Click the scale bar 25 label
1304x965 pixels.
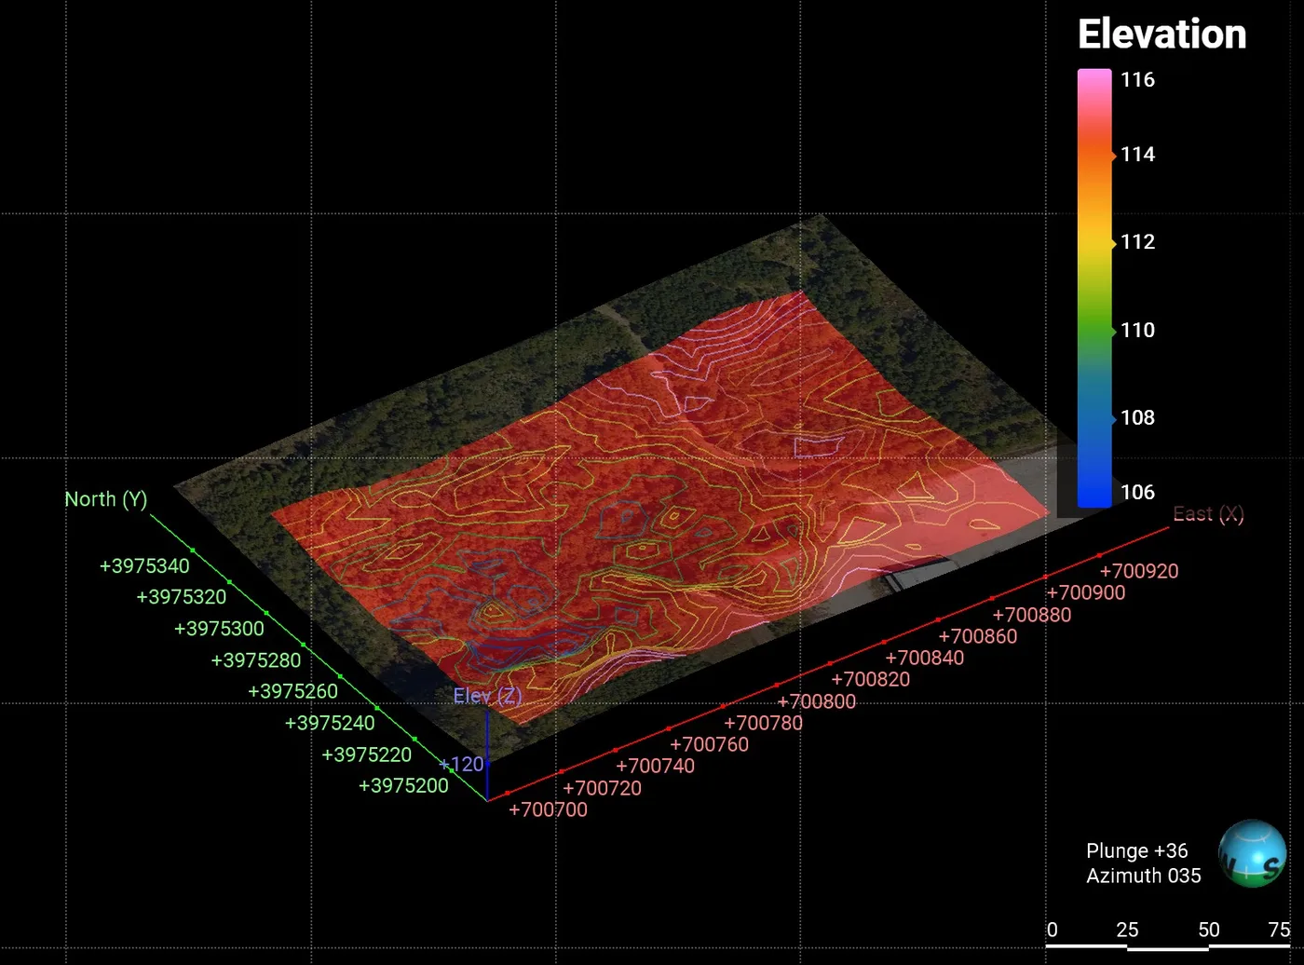pyautogui.click(x=1127, y=930)
